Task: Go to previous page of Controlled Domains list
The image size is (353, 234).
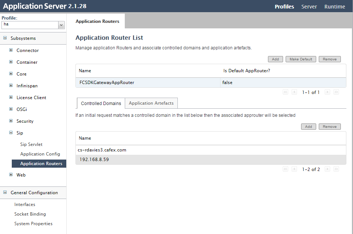Action: click(x=294, y=169)
